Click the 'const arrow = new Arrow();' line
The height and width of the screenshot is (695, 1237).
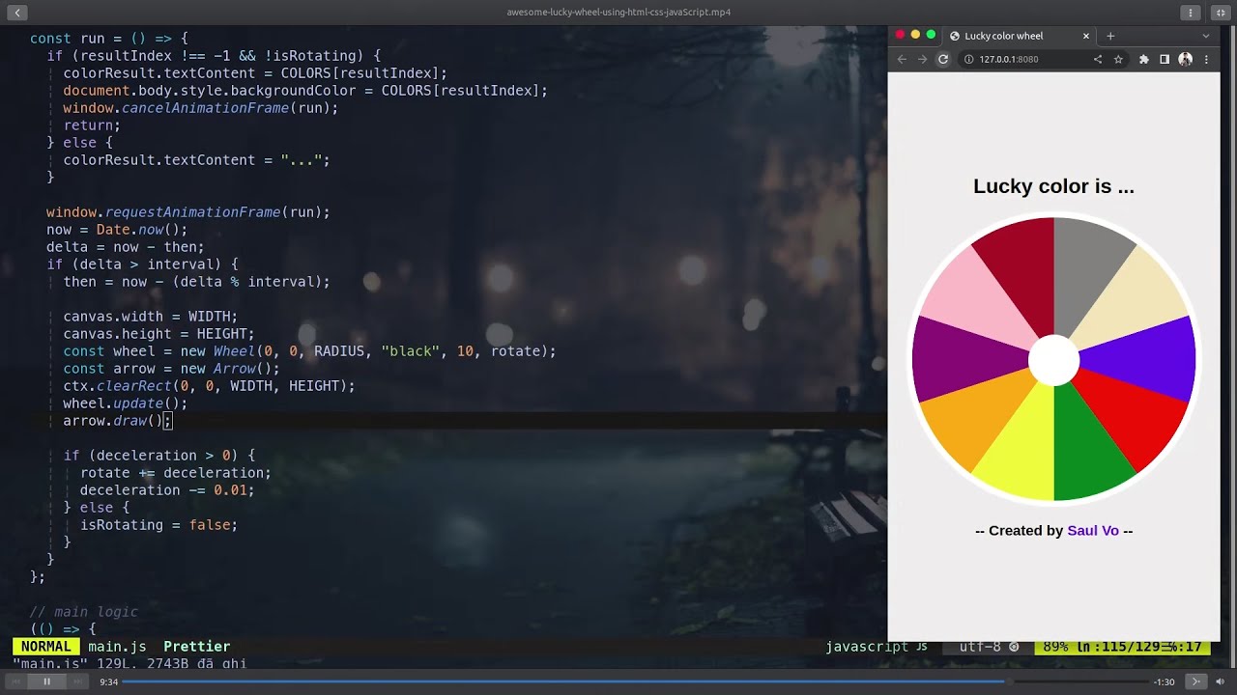click(171, 369)
